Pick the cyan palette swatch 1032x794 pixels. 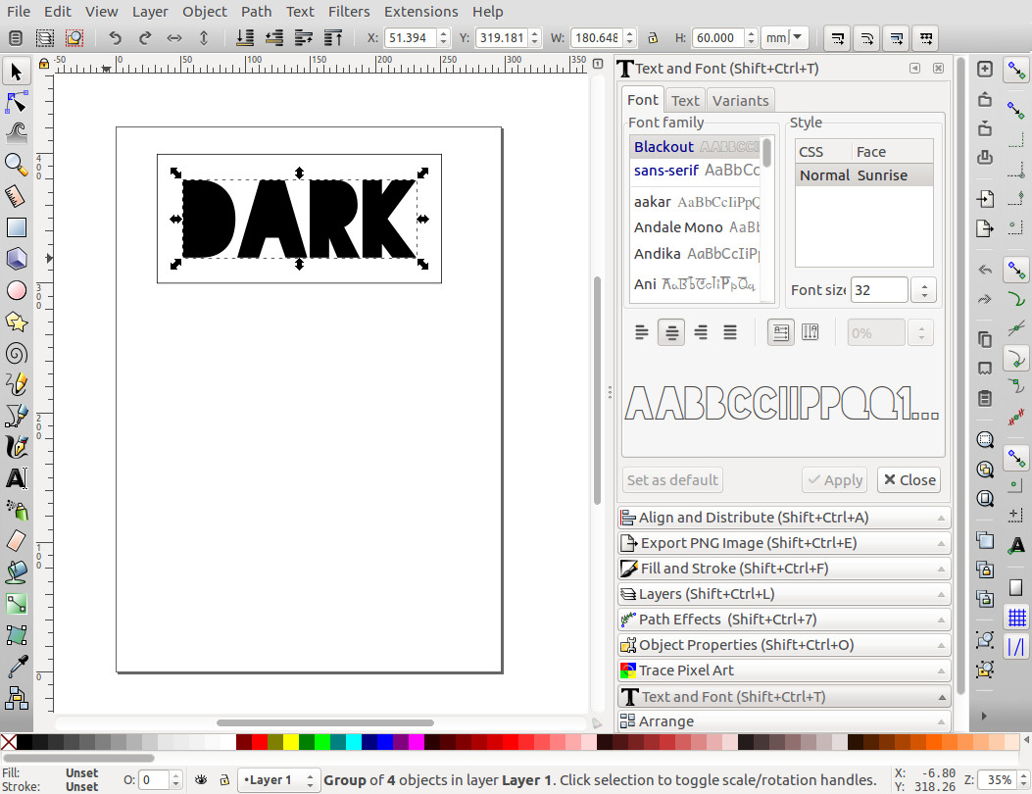[x=354, y=743]
